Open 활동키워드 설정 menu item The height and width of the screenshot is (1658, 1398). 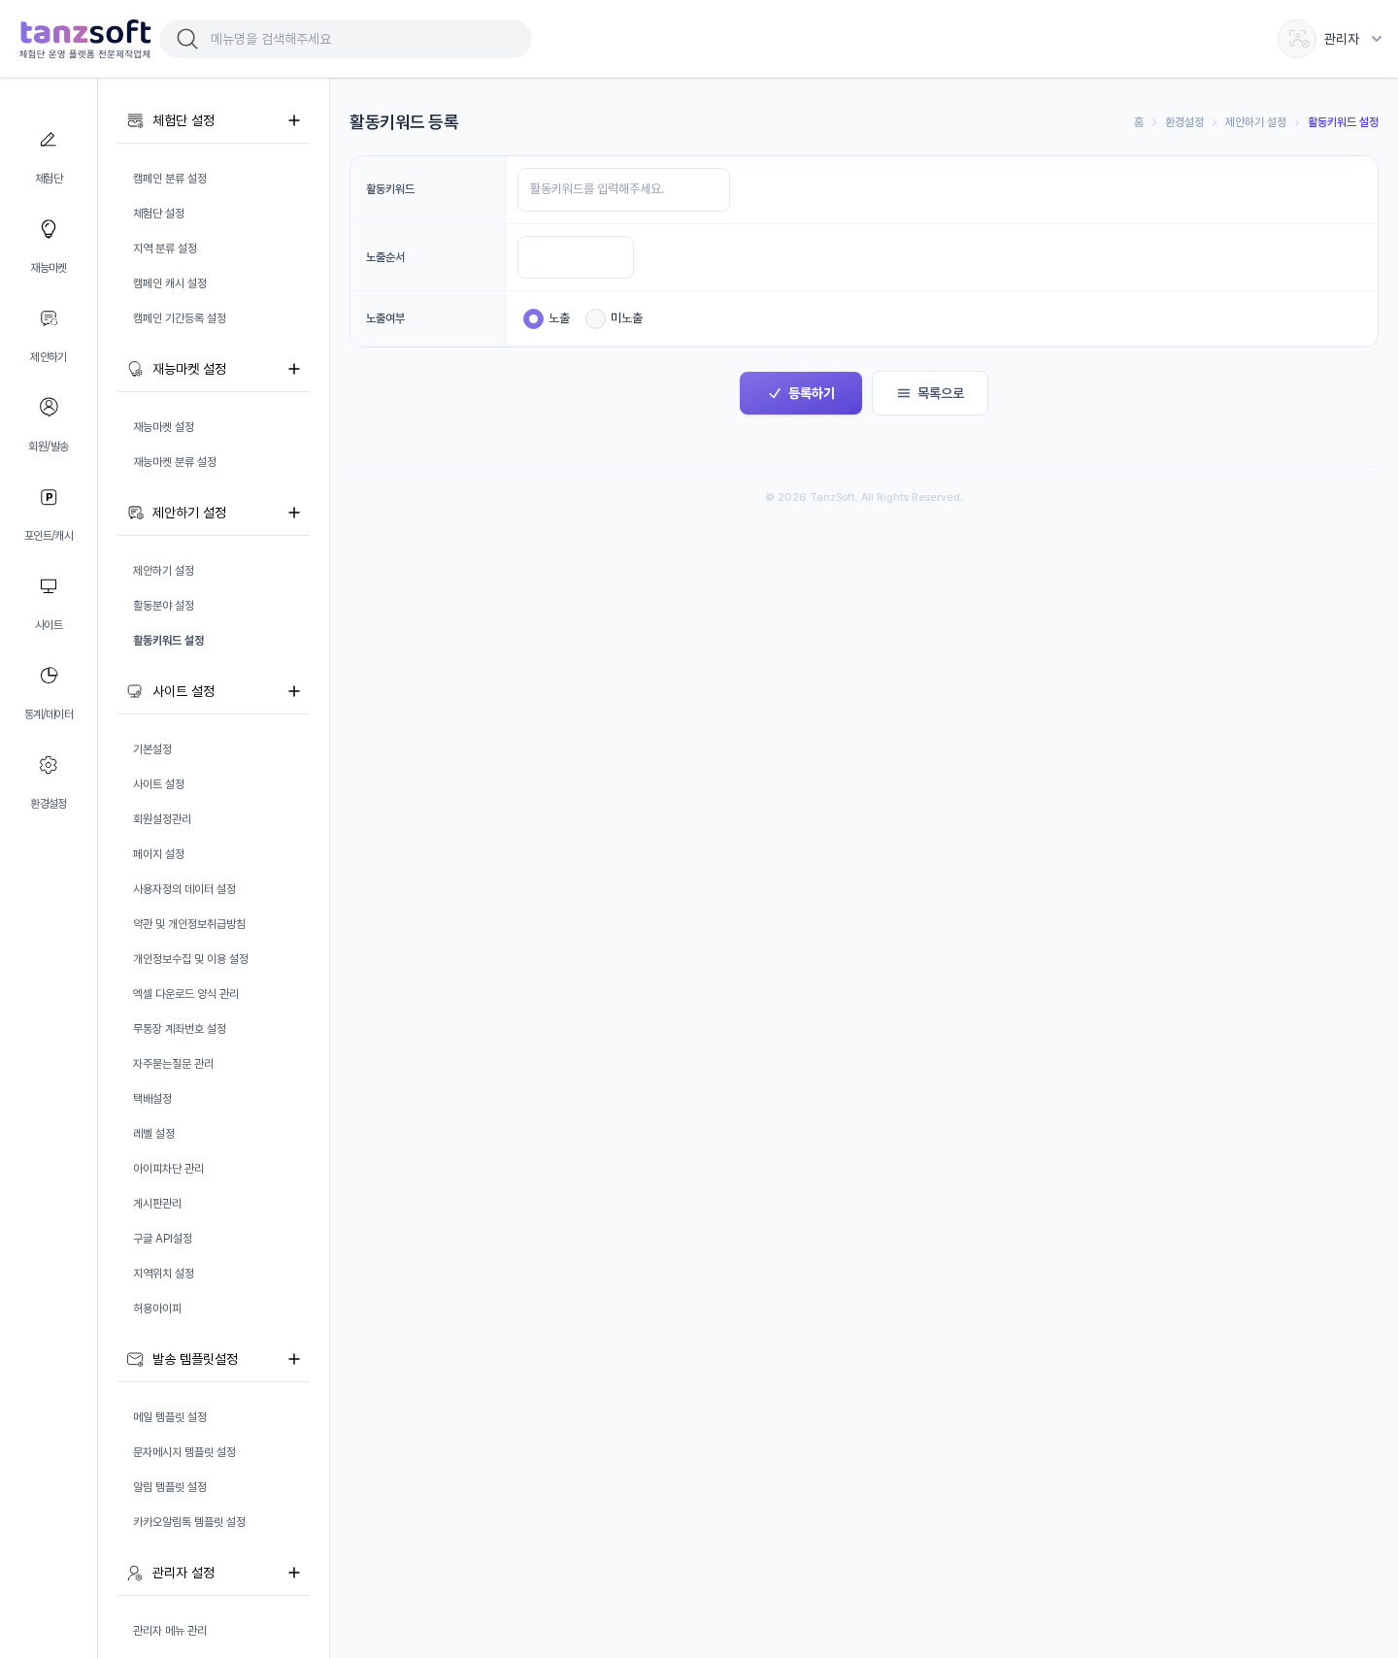click(169, 641)
